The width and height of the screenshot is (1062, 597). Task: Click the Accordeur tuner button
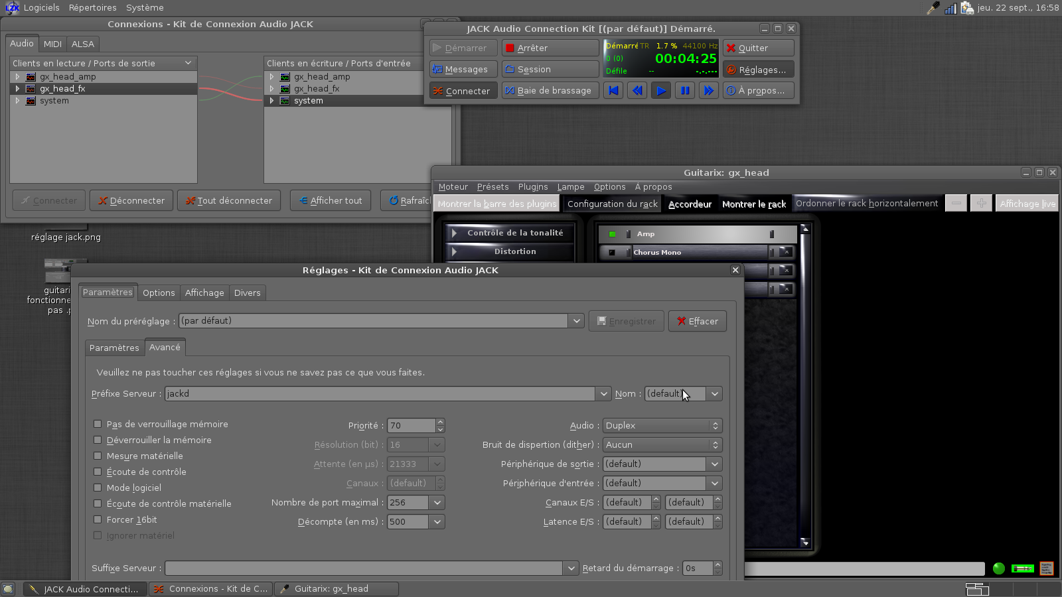click(690, 204)
